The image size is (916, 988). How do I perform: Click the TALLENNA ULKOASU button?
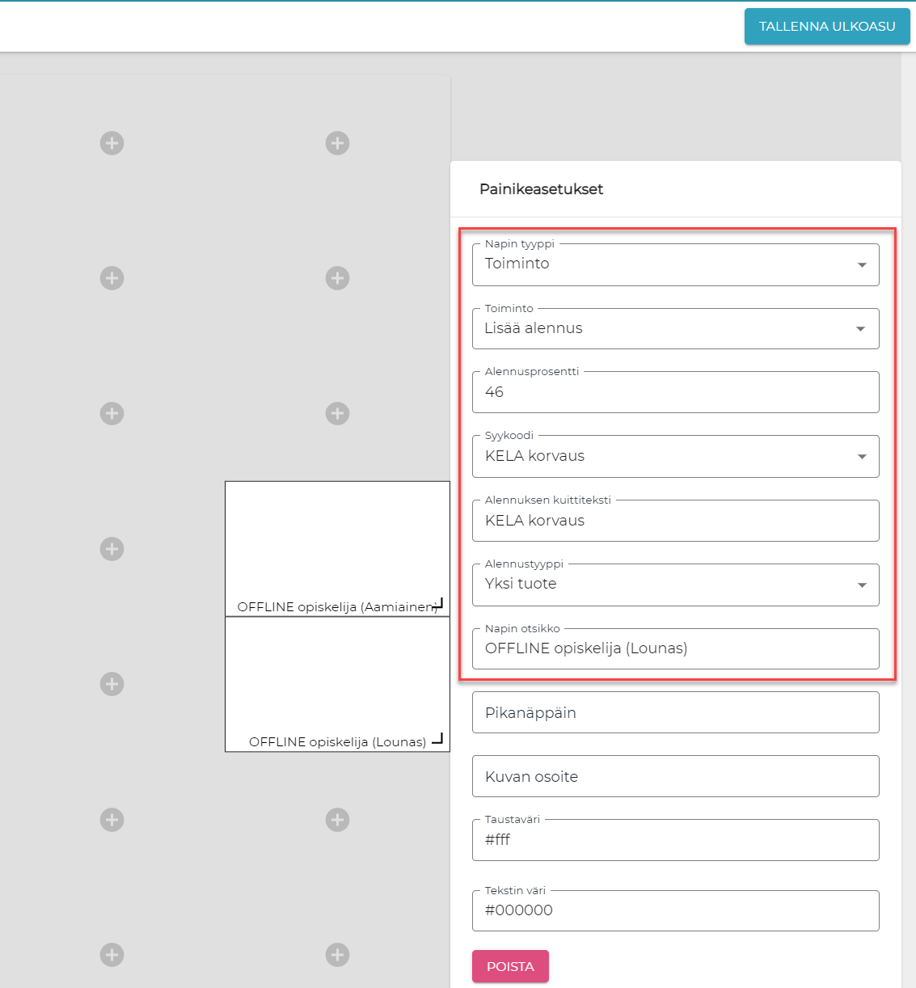tap(826, 27)
